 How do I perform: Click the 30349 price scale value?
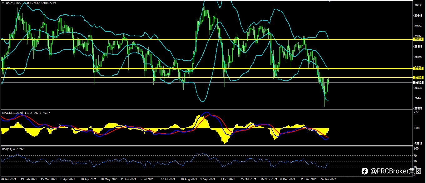point(418,16)
